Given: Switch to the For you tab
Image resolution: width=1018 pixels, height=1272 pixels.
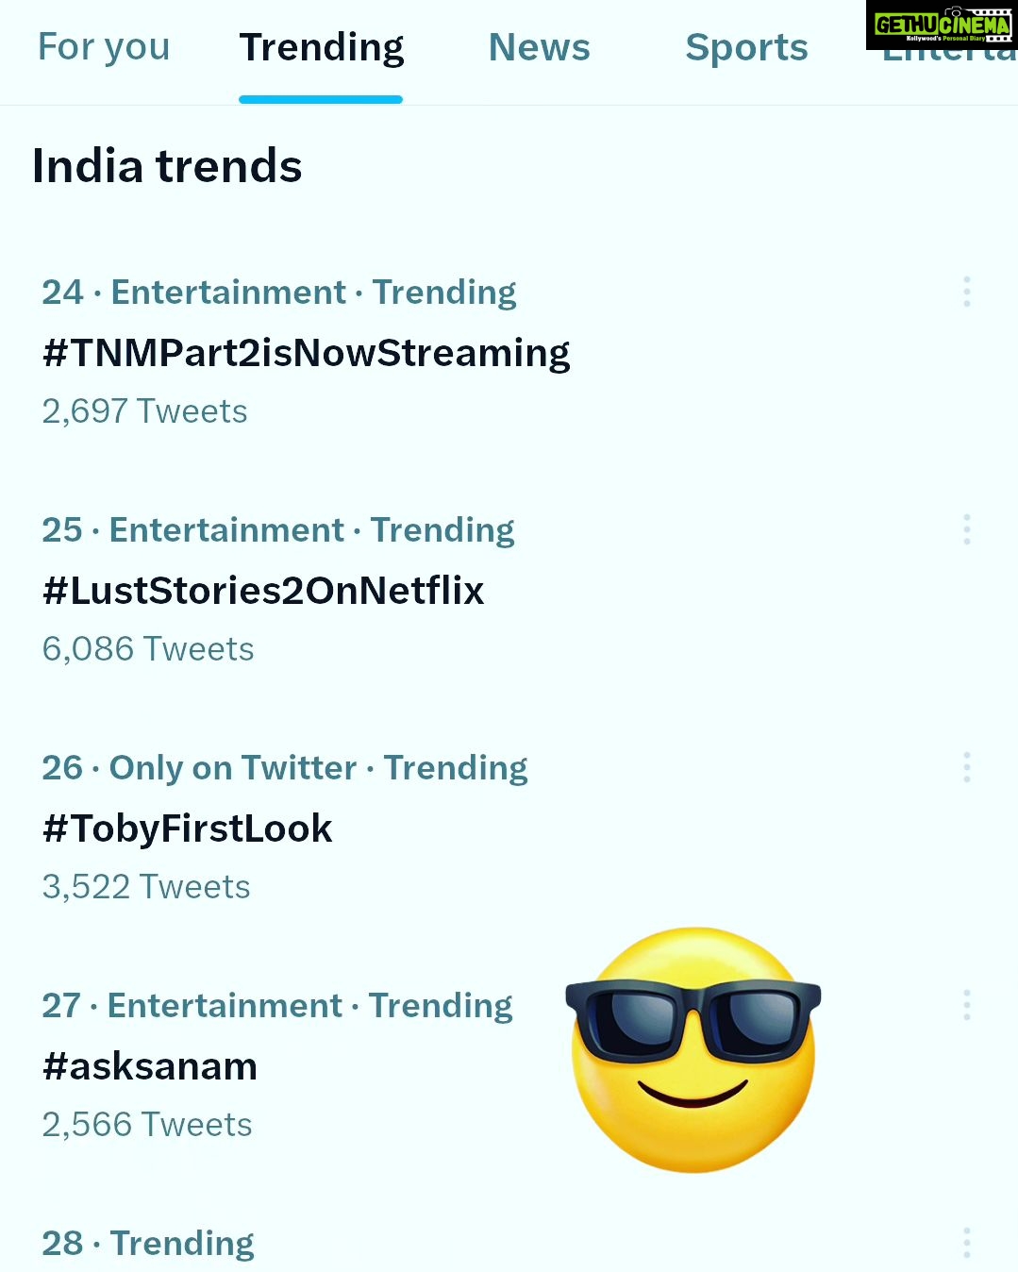Looking at the screenshot, I should (x=104, y=47).
